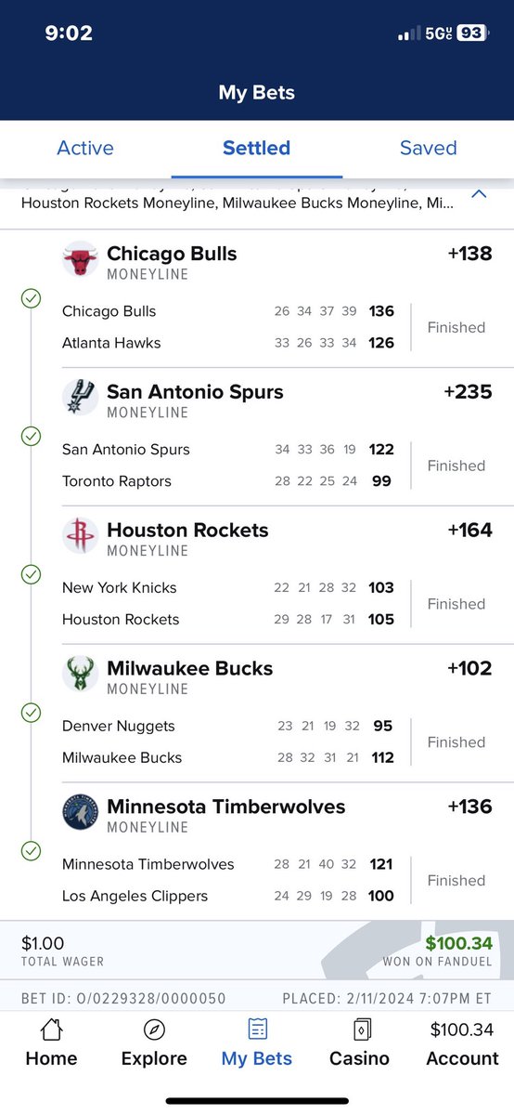Switch to the Active tab
This screenshot has width=514, height=1115.
pos(85,148)
